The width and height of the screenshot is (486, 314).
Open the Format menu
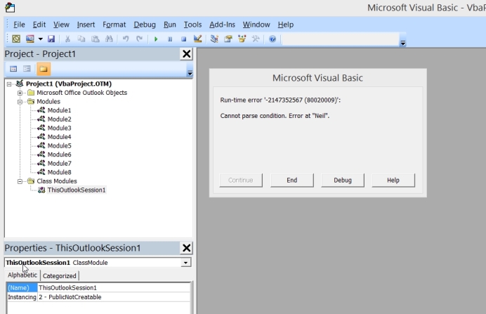click(x=114, y=25)
